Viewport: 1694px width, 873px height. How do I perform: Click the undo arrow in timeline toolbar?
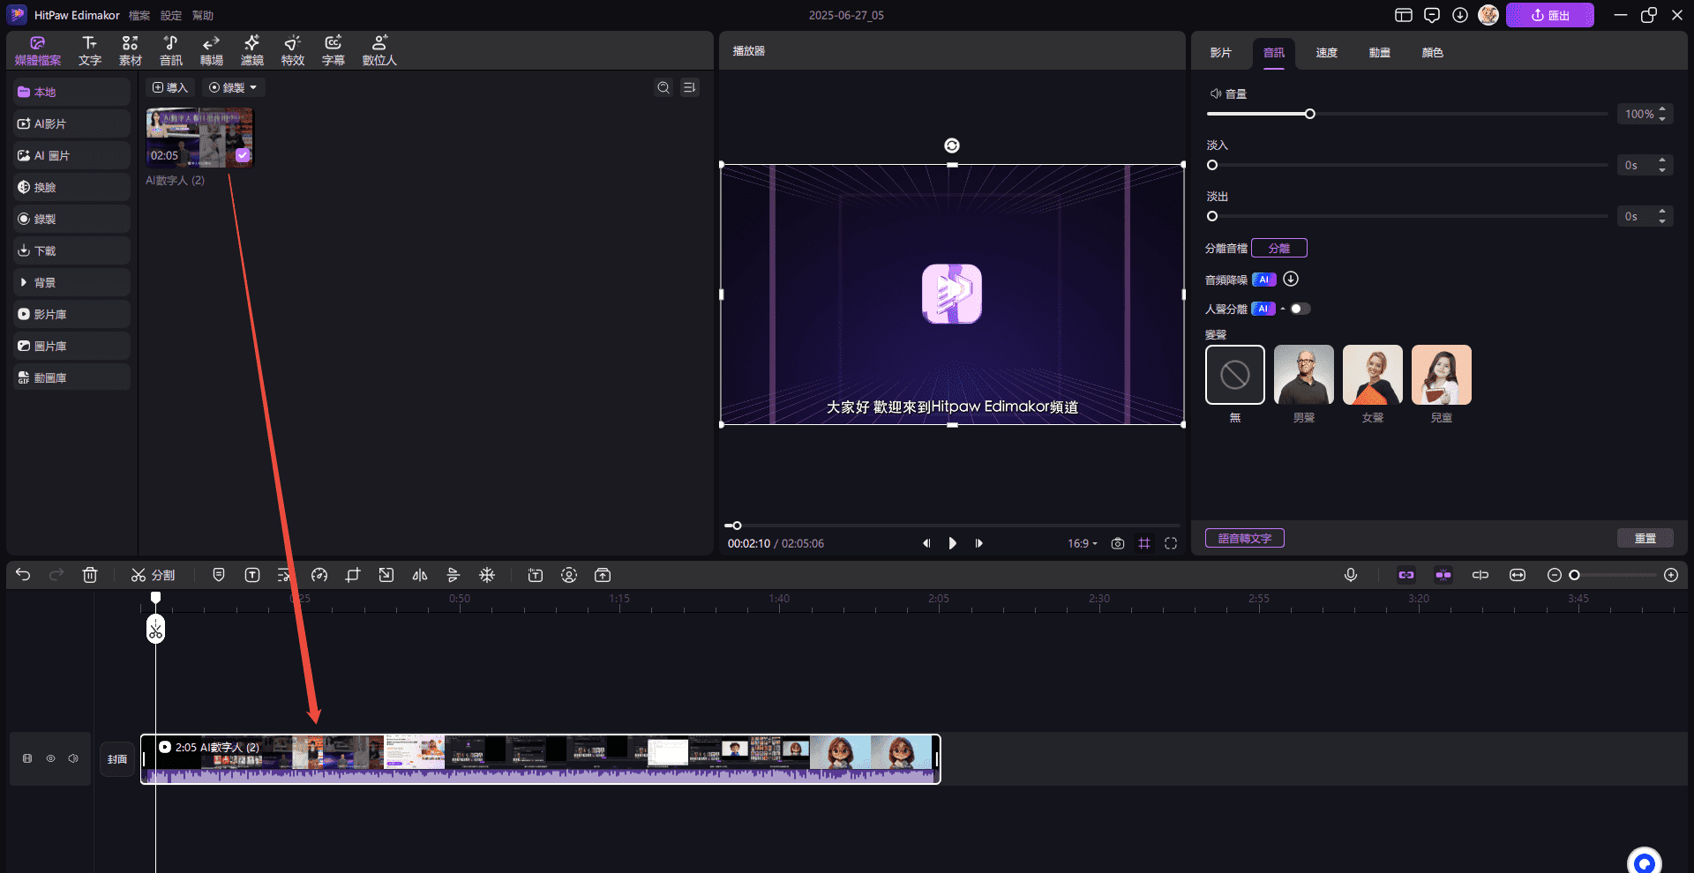(x=23, y=575)
